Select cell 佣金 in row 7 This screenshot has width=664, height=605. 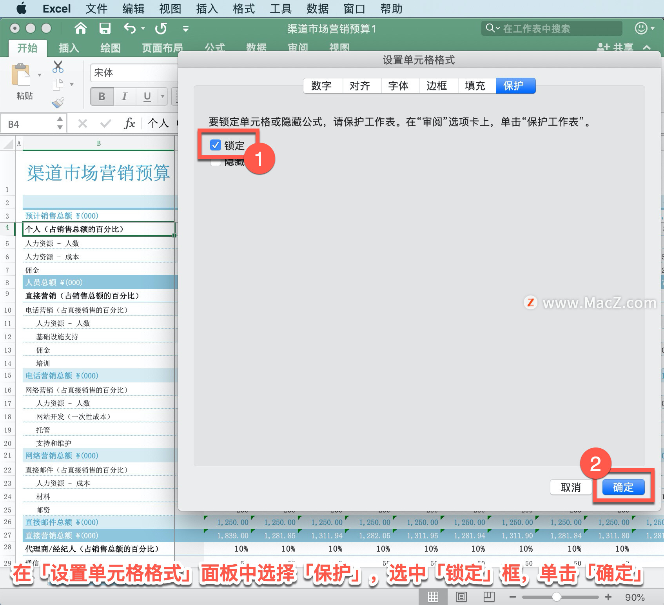click(98, 270)
